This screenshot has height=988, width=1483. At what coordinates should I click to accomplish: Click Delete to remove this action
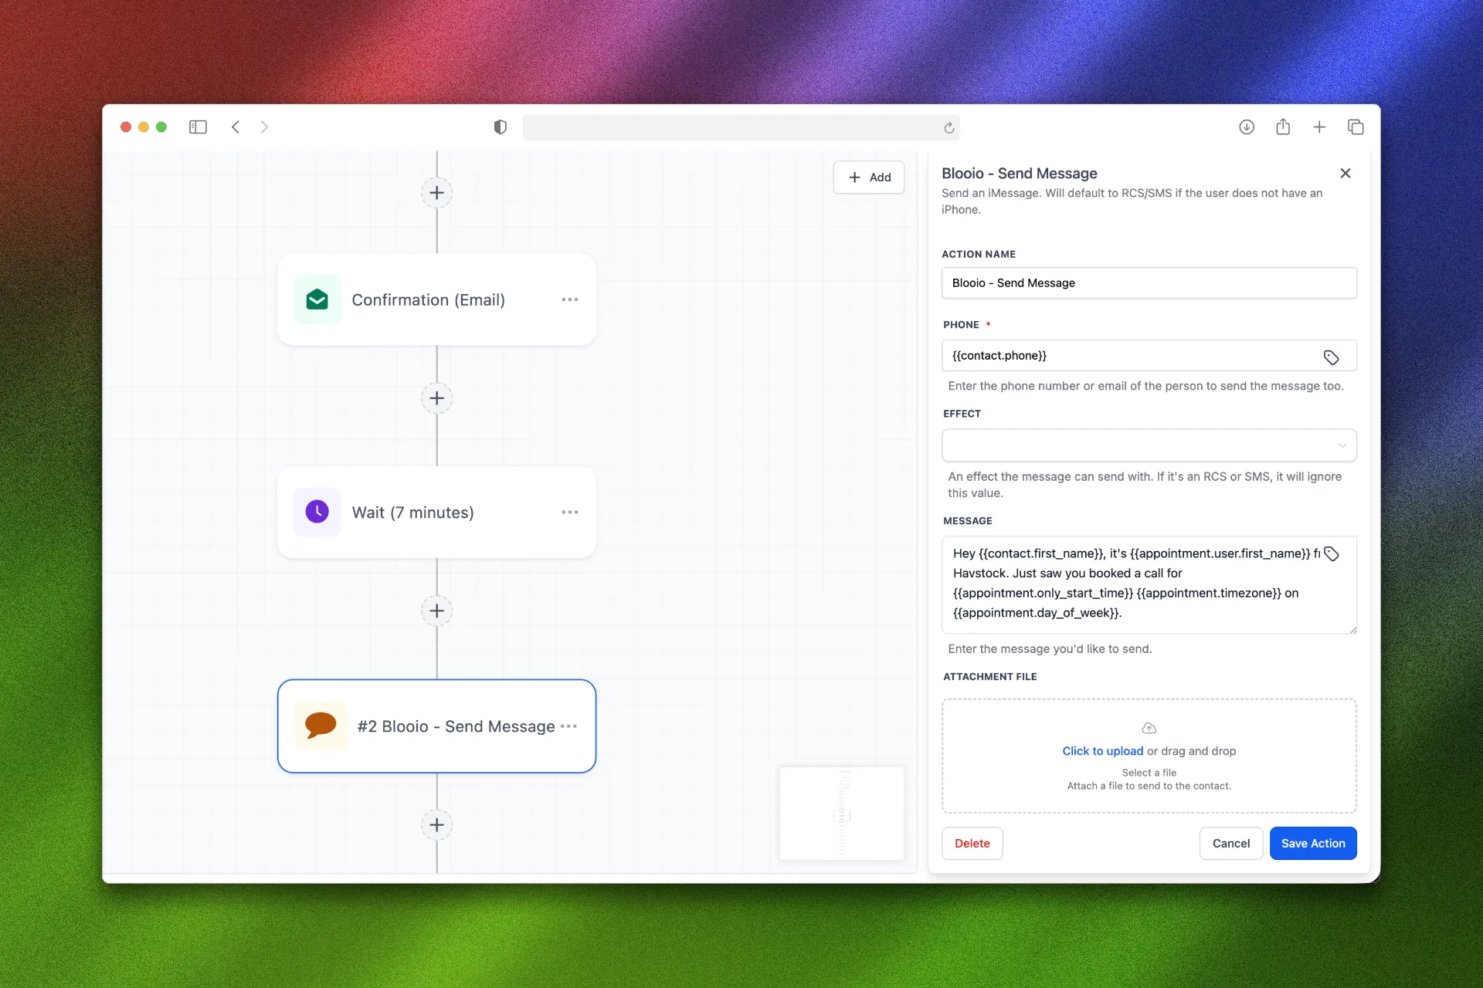[972, 843]
